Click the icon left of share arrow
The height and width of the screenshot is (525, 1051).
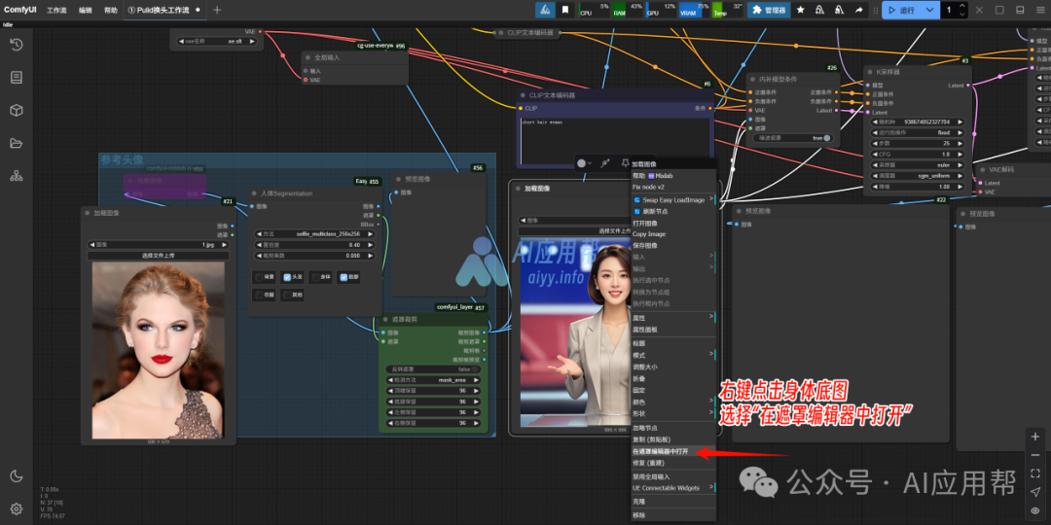click(839, 10)
